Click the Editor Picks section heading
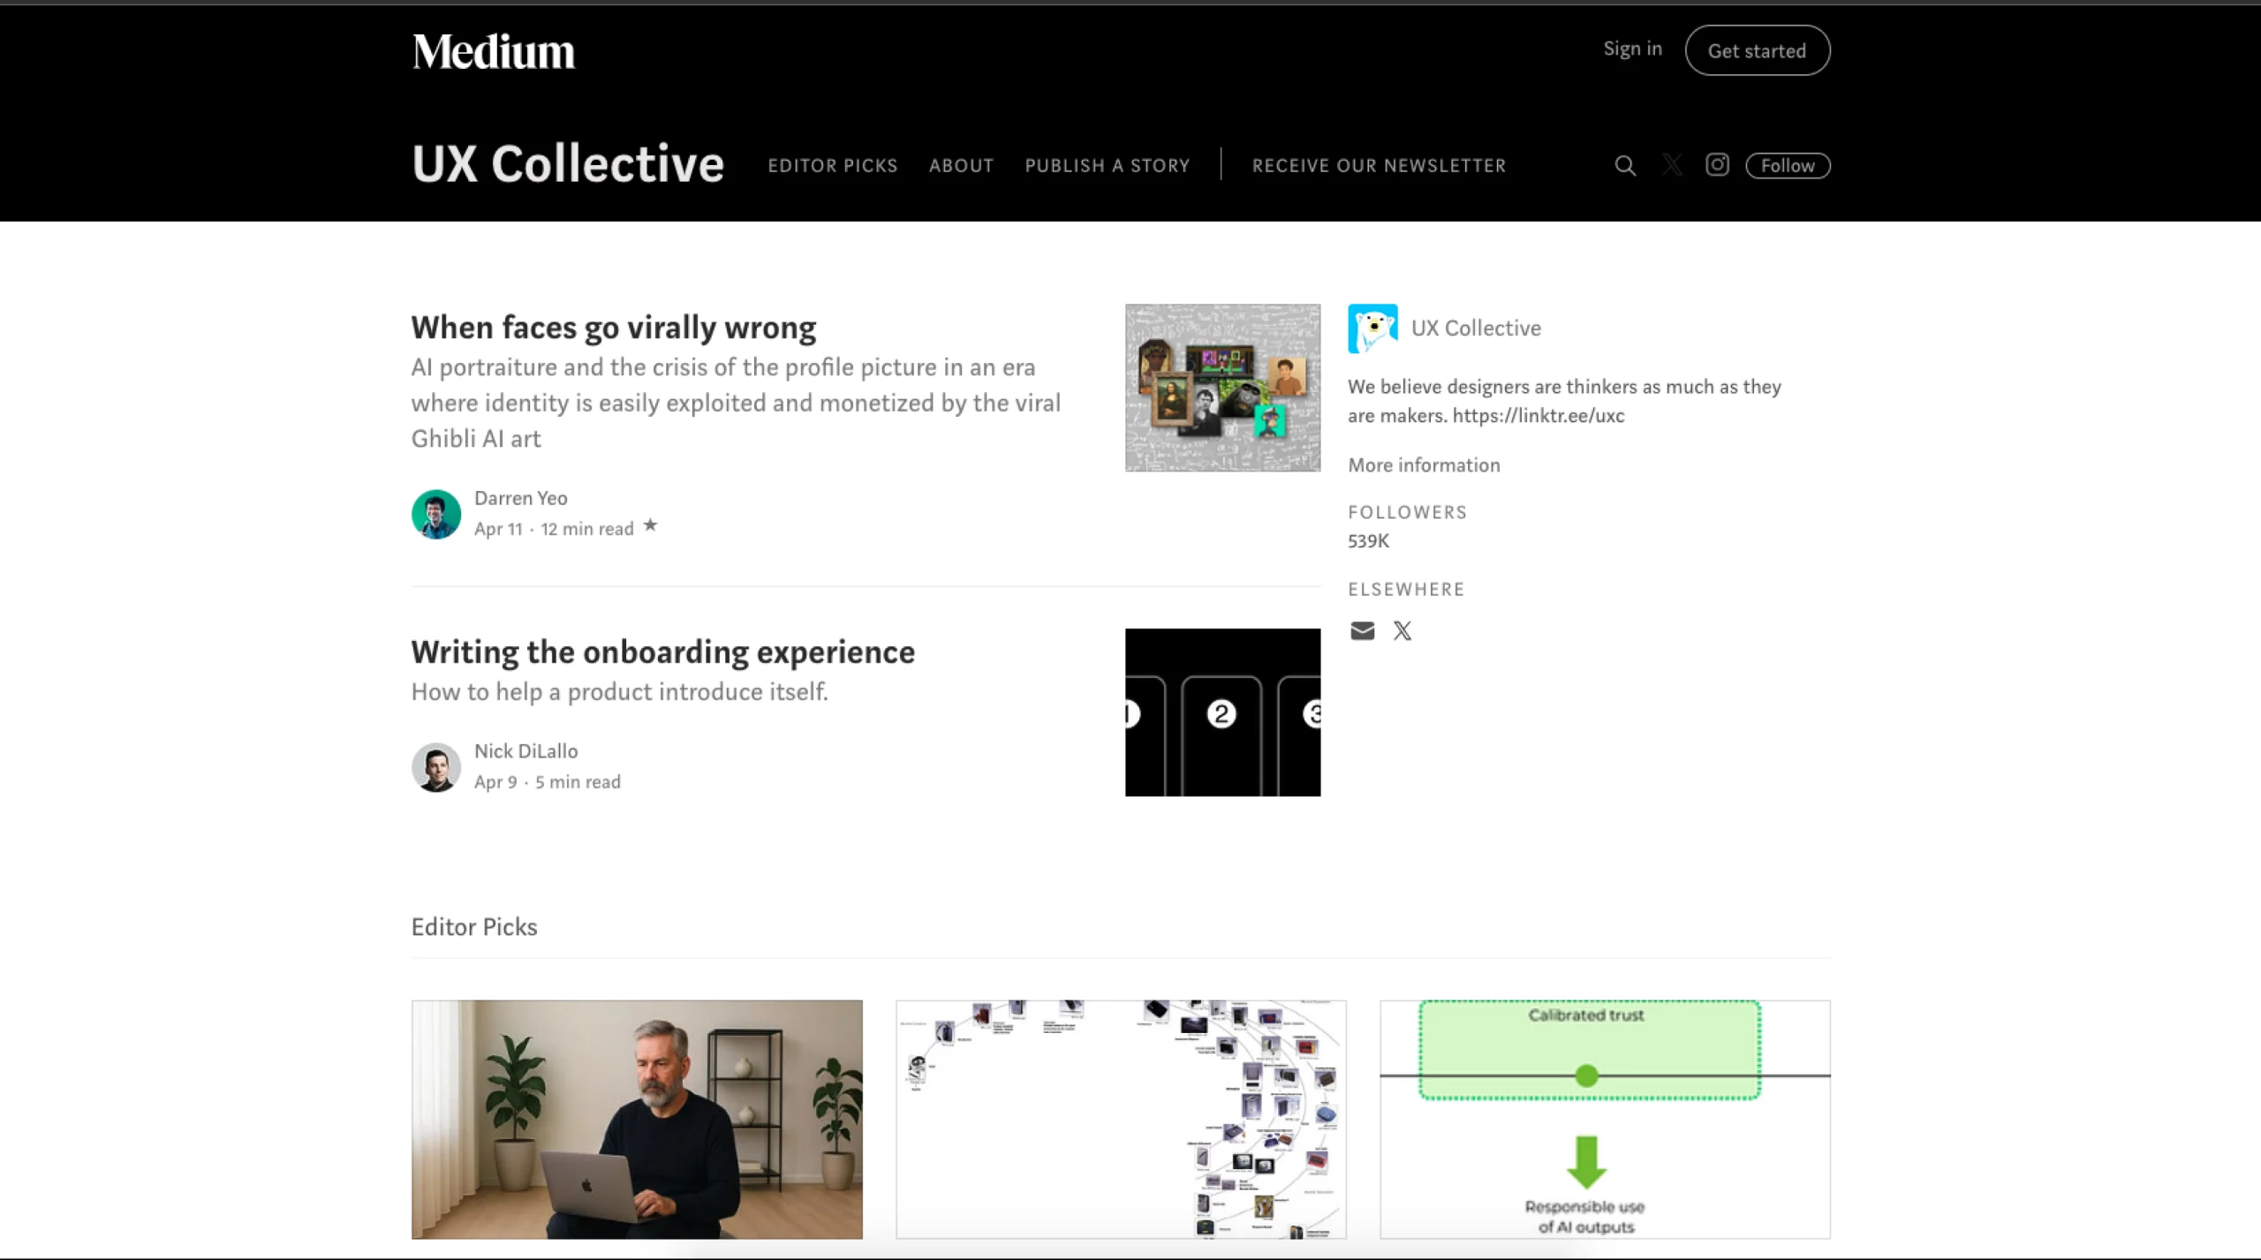Viewport: 2261px width, 1260px height. pyautogui.click(x=474, y=926)
